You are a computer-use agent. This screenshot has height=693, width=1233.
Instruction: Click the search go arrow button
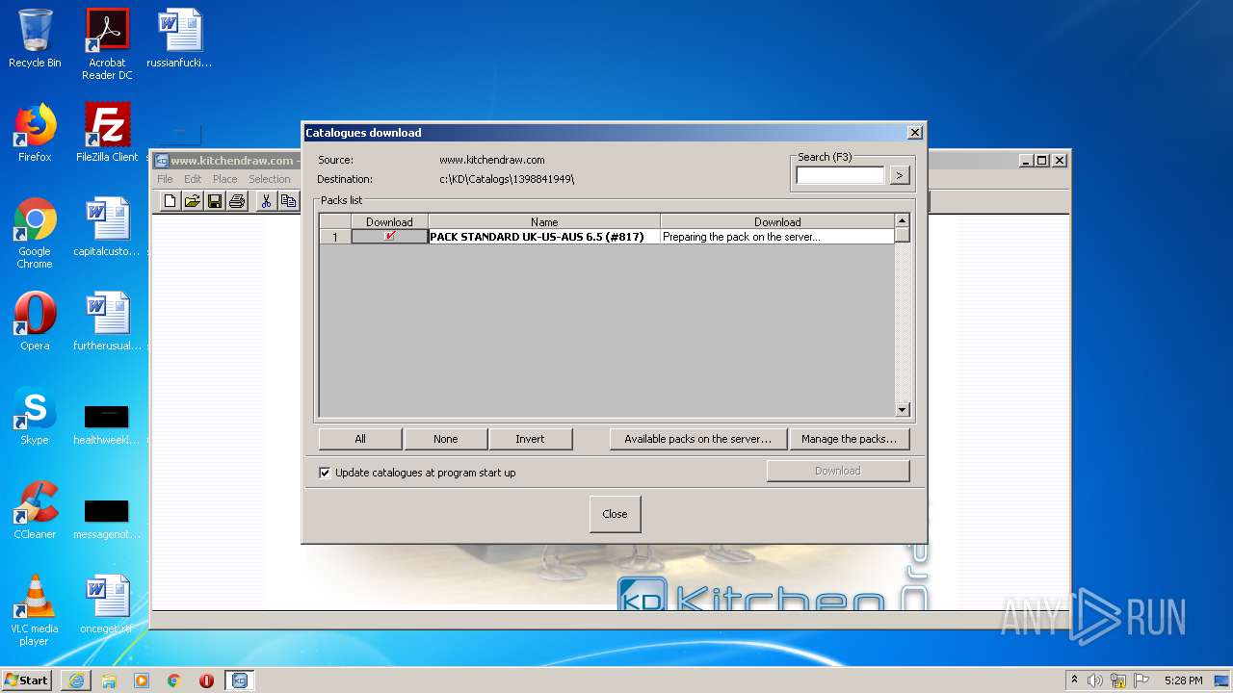(899, 175)
